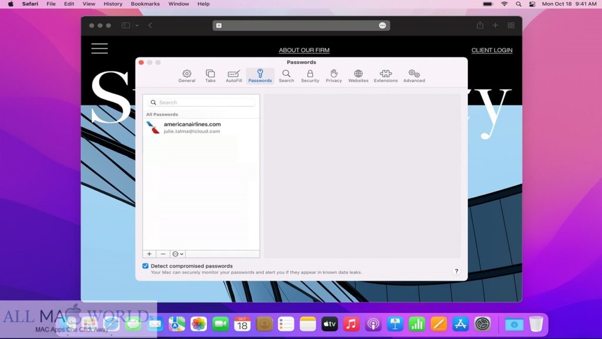Open the Trash in the Dock

[x=536, y=324]
